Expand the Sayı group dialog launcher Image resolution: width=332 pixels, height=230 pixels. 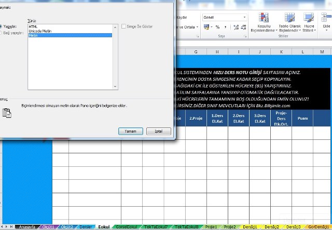tap(246, 37)
